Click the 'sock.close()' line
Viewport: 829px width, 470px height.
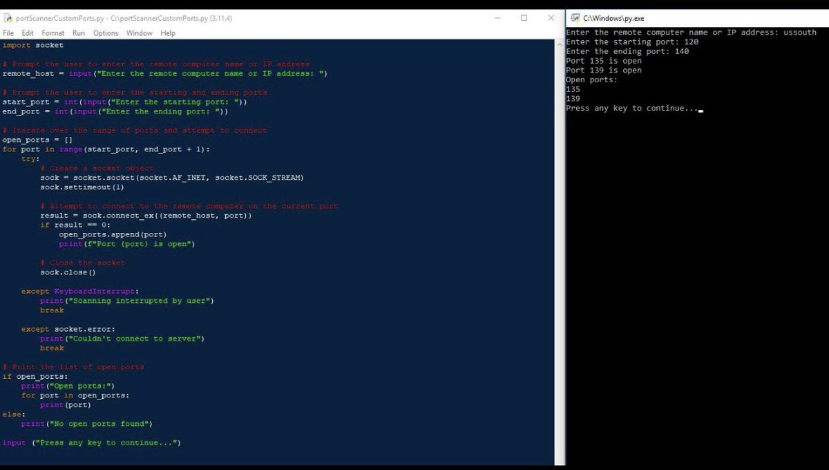pyautogui.click(x=68, y=272)
